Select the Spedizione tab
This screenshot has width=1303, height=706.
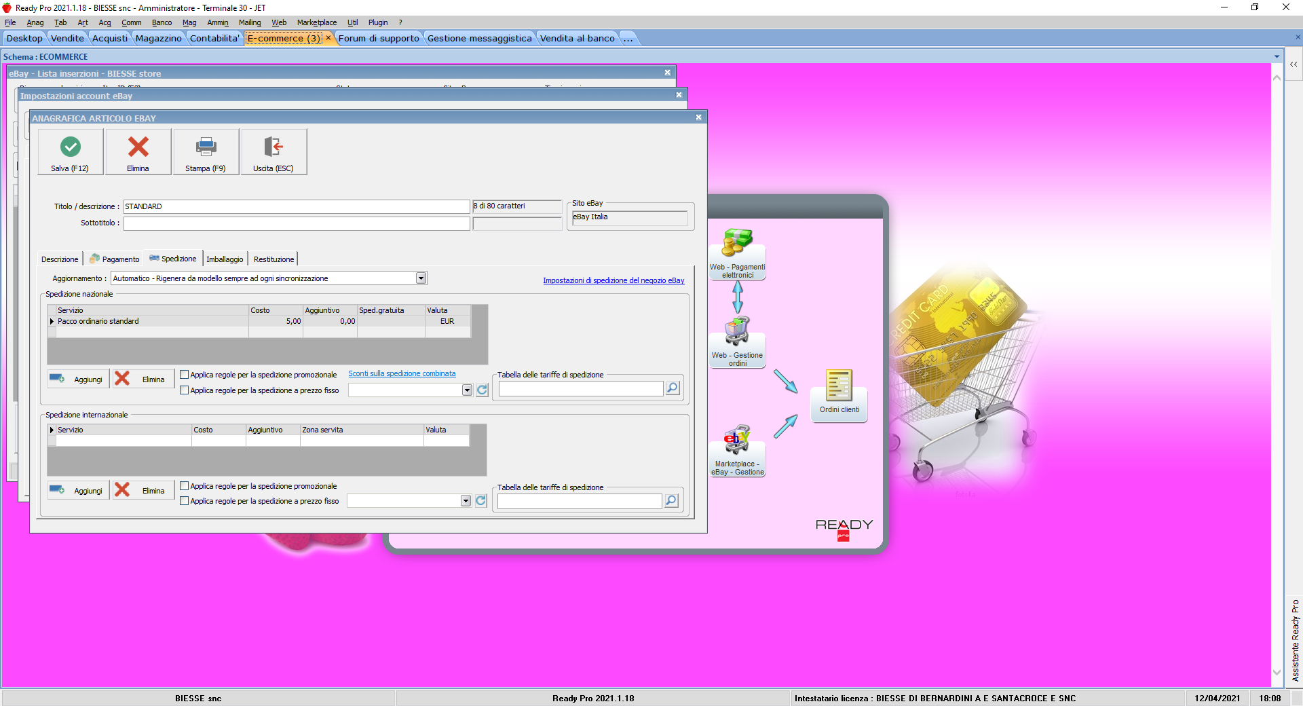[173, 259]
